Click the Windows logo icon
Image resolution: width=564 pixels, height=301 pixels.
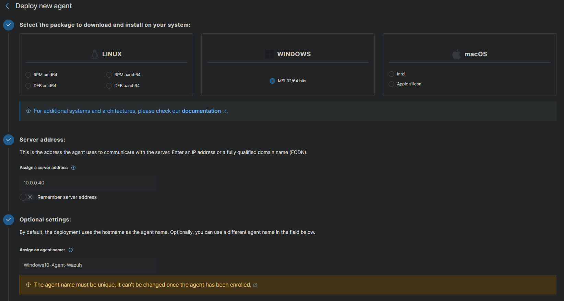269,54
